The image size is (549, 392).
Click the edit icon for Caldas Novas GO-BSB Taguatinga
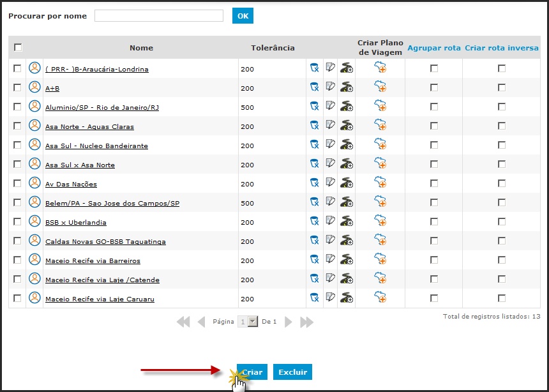tap(330, 239)
